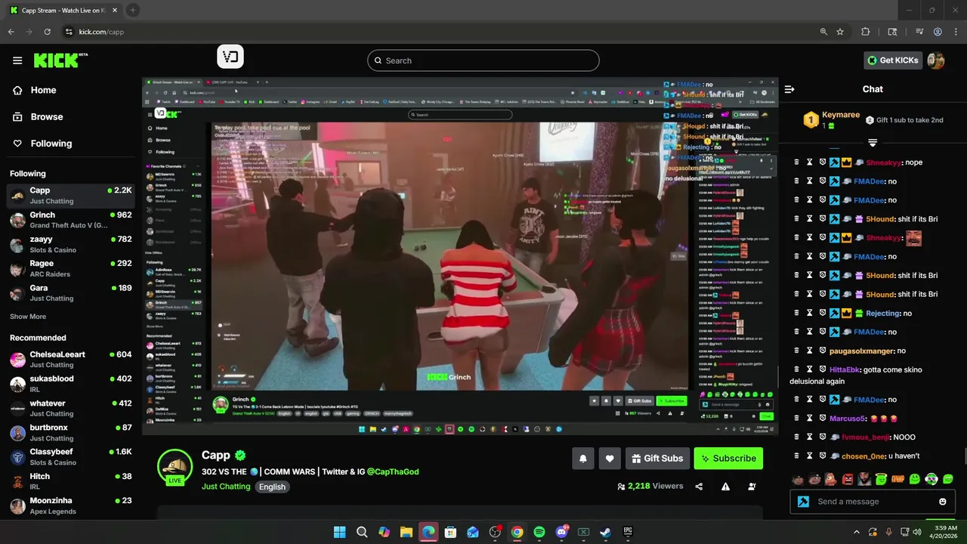Expand the gift leaderboard chevron

click(x=873, y=142)
